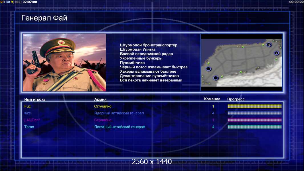The width and height of the screenshot is (304, 171).
Task: Select player name "Taron"
Action: (x=29, y=127)
